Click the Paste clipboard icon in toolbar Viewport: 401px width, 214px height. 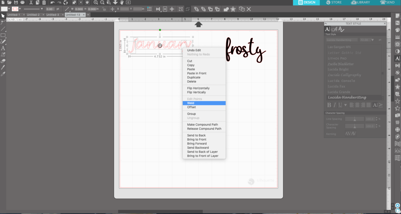click(44, 3)
